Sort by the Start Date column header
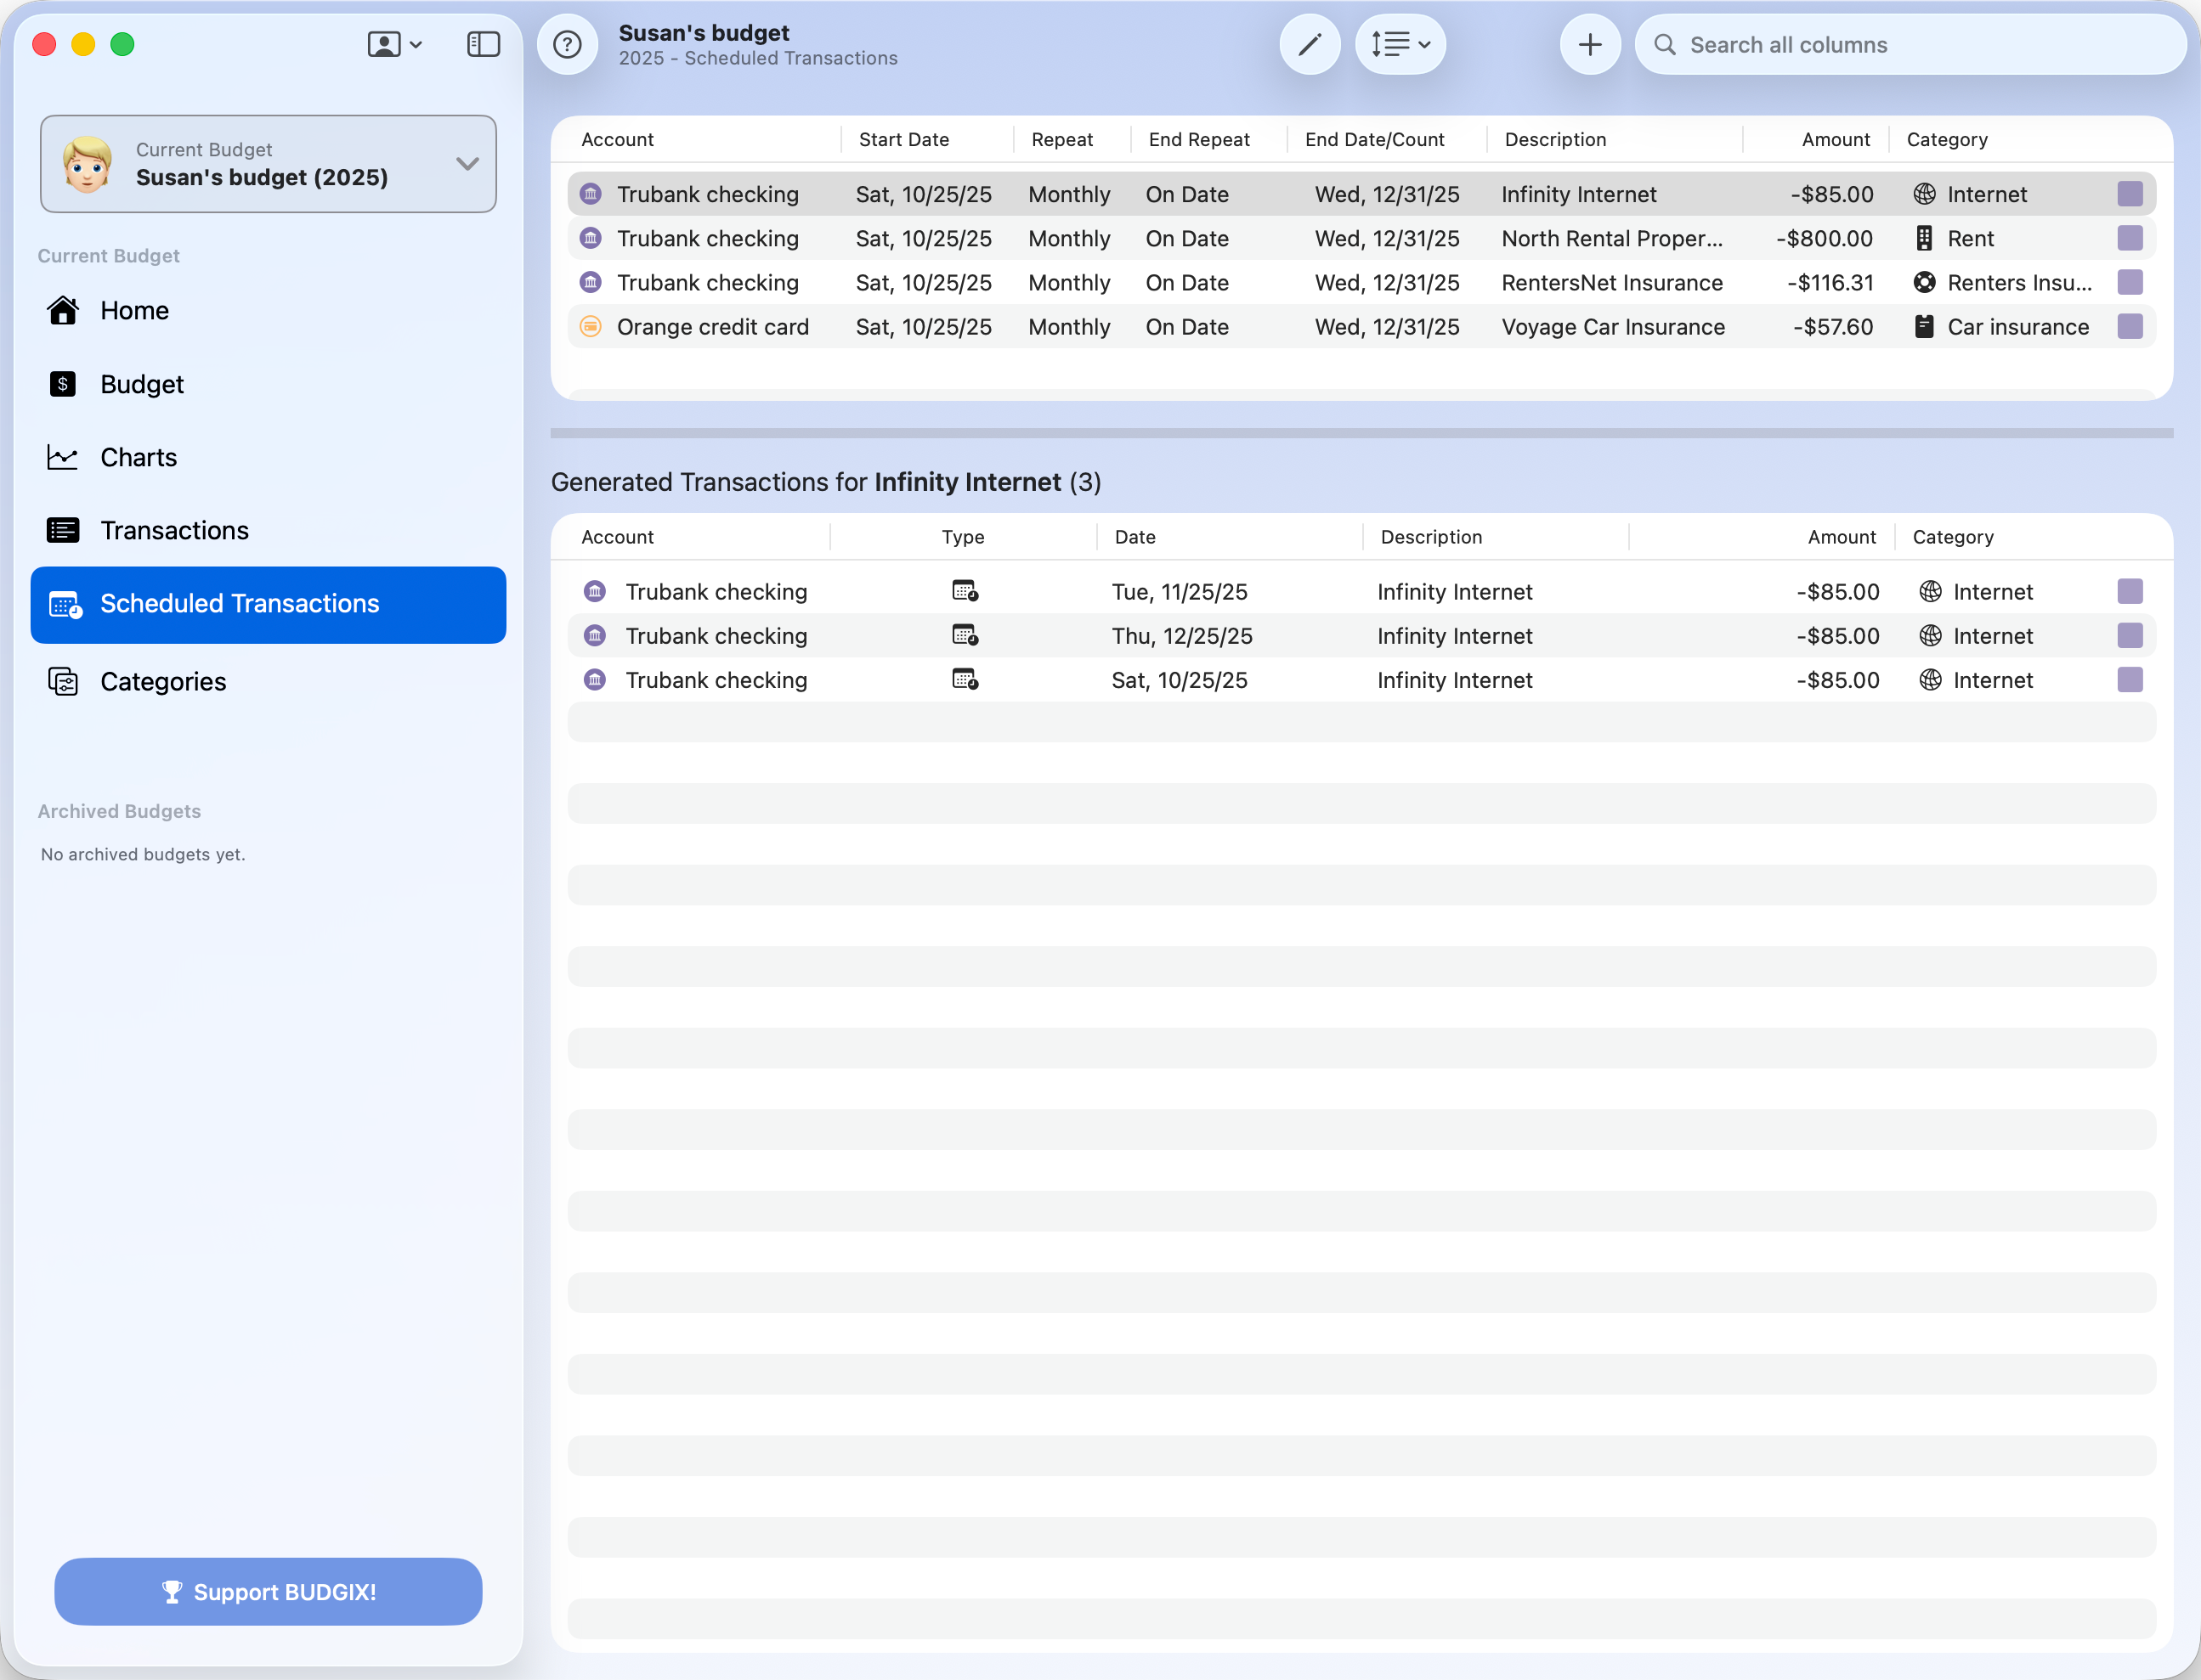 point(903,140)
